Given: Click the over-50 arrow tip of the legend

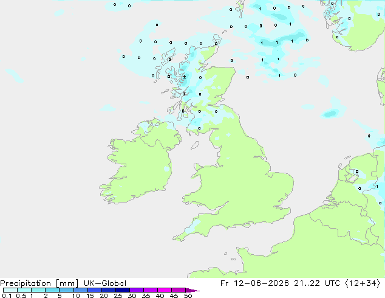Looking at the screenshot, I should click(192, 290).
